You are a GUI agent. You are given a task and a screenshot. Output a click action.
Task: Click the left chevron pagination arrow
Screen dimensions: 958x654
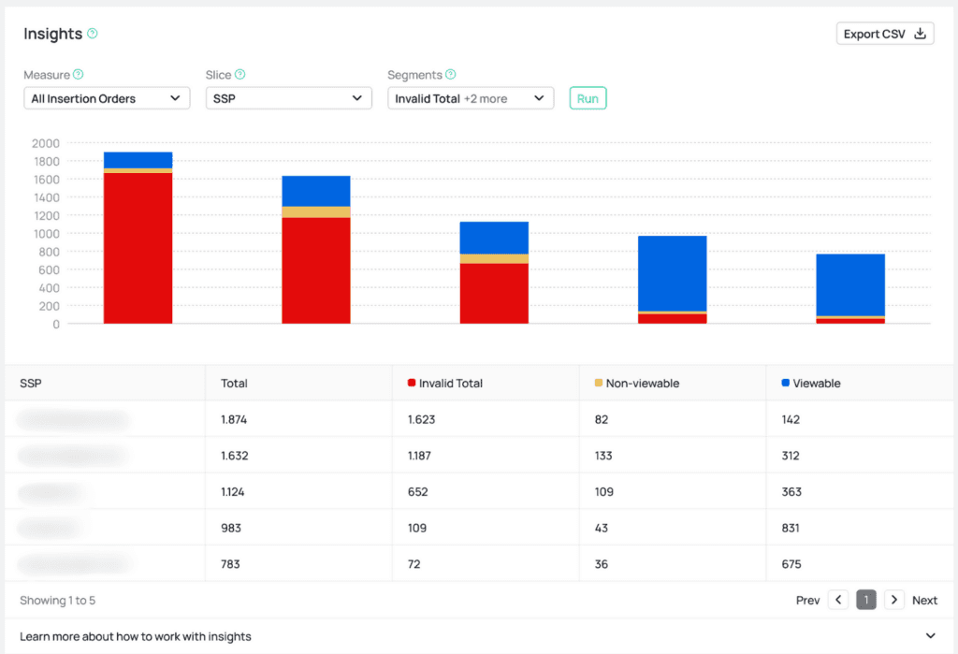[838, 600]
